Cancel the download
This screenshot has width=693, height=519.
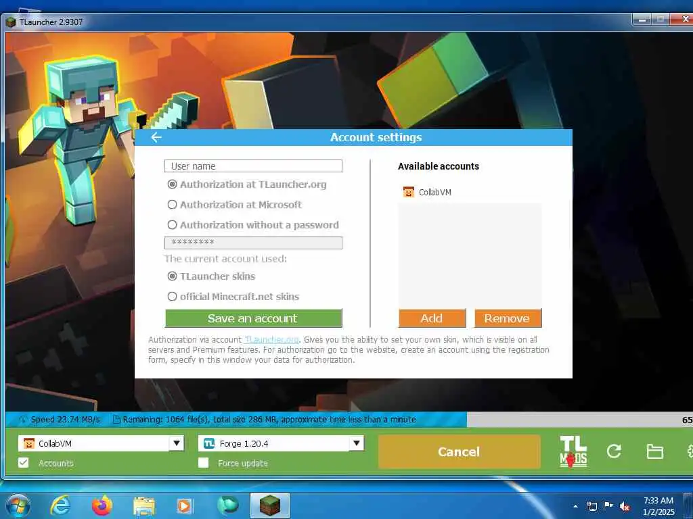(x=459, y=451)
